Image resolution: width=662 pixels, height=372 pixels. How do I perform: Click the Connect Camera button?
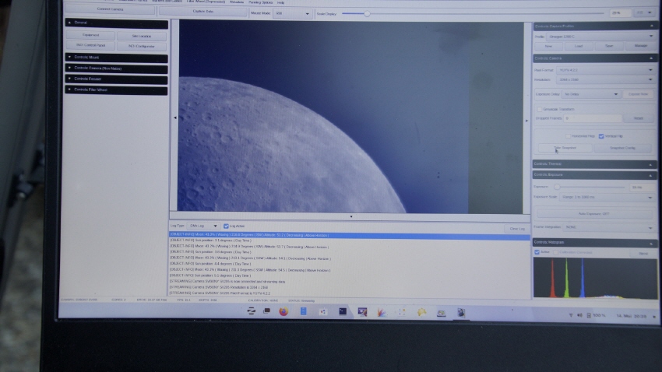(110, 9)
